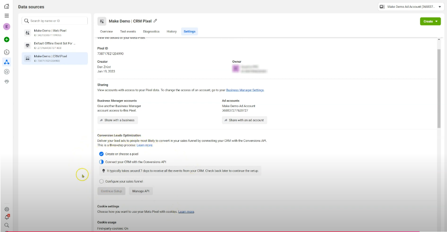
Task: Click half-filled Connect your CRM step indicator
Action: 101,162
